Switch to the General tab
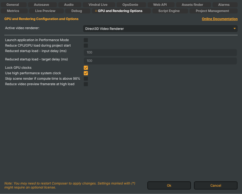 (x=13, y=5)
